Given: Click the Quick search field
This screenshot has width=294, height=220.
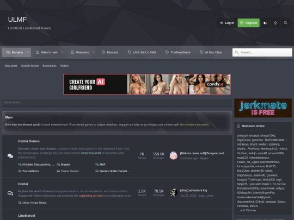Looking at the screenshot, I should (x=117, y=103).
